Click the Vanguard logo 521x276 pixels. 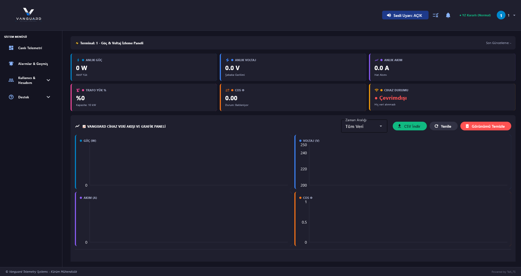[28, 15]
